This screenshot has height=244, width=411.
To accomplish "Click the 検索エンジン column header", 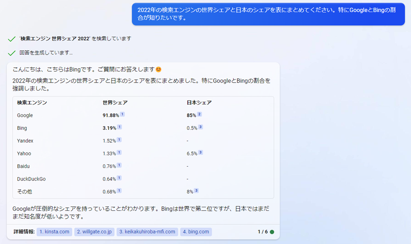I will [32, 102].
